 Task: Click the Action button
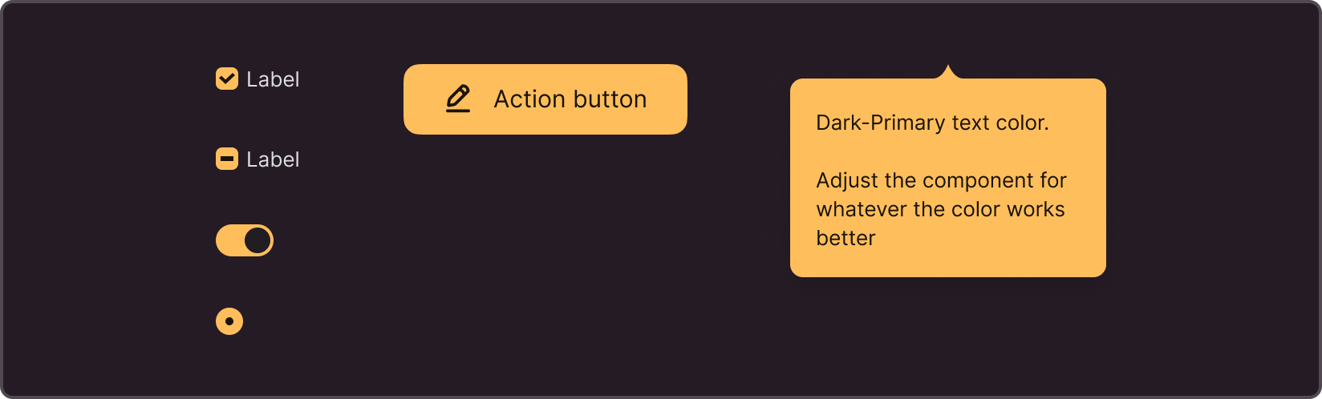[x=545, y=99]
